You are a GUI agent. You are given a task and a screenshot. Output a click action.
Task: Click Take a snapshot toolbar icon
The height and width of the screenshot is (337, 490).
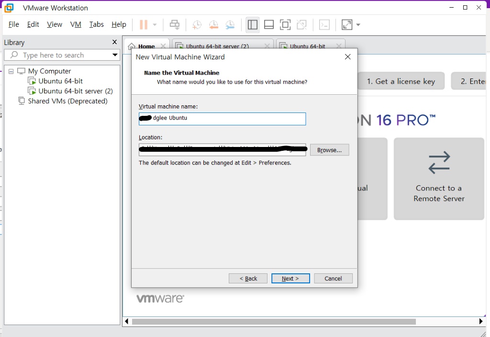(x=197, y=25)
